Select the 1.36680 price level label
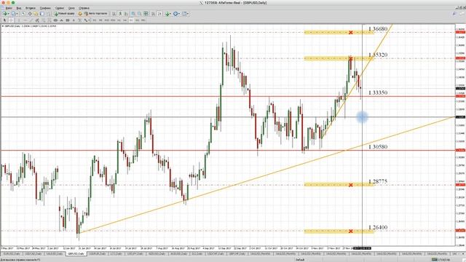This screenshot has height=262, width=466. click(x=378, y=29)
